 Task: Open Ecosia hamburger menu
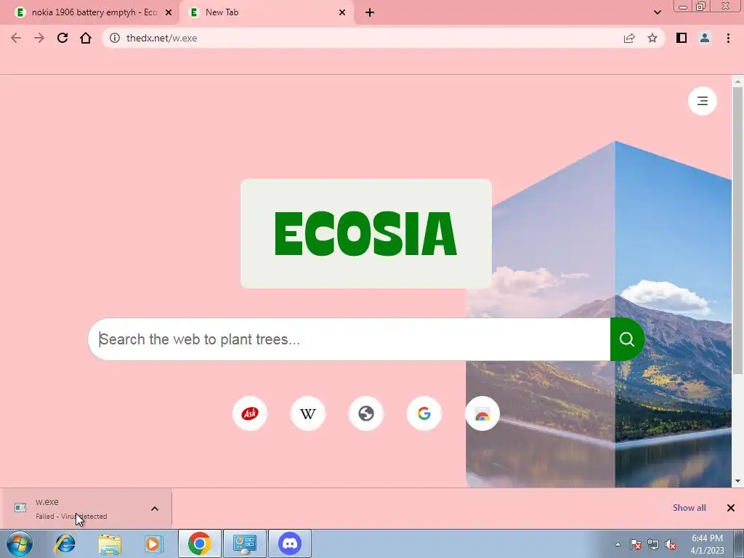pos(703,101)
